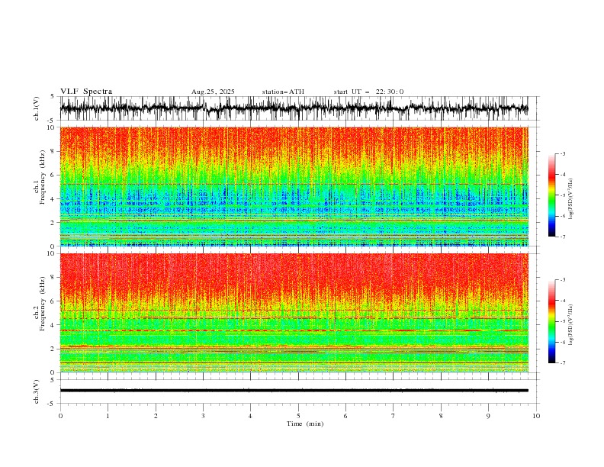Viewport: 604px width, 467px height.
Task: Click the '8' frequency tick of ch.2
Action: tap(54, 277)
